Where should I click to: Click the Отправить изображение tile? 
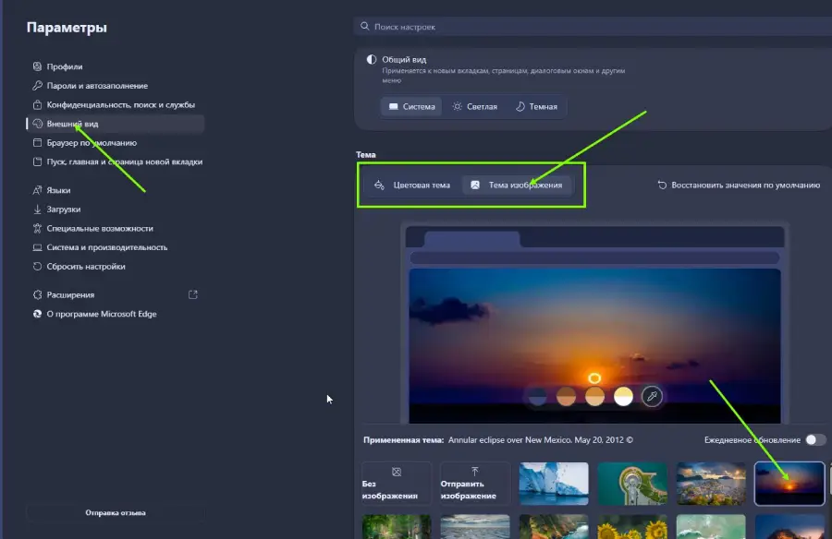(x=475, y=484)
